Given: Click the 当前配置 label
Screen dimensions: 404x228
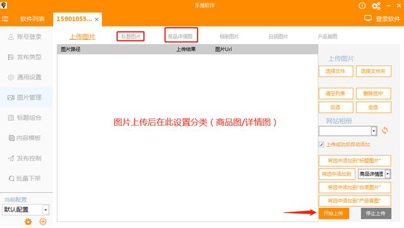Looking at the screenshot, I should (x=15, y=200).
